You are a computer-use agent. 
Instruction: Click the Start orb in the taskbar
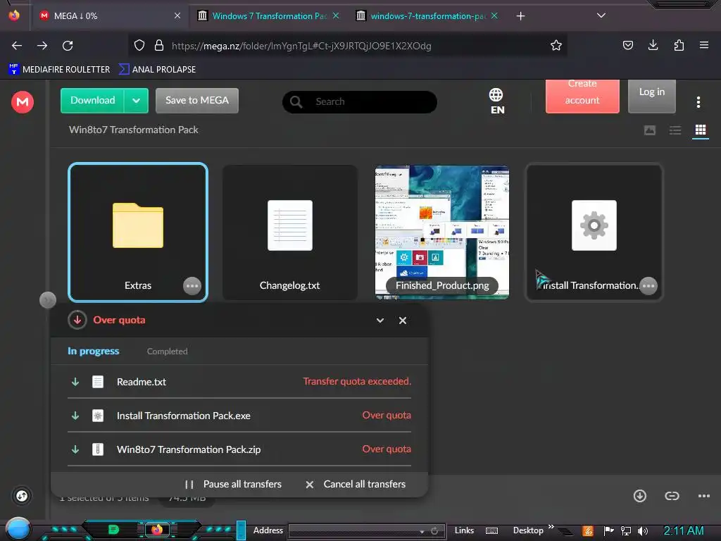pyautogui.click(x=18, y=528)
